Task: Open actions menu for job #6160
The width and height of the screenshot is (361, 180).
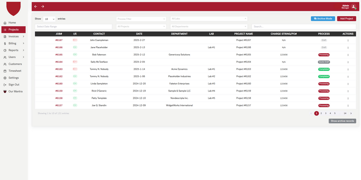Action: (348, 84)
